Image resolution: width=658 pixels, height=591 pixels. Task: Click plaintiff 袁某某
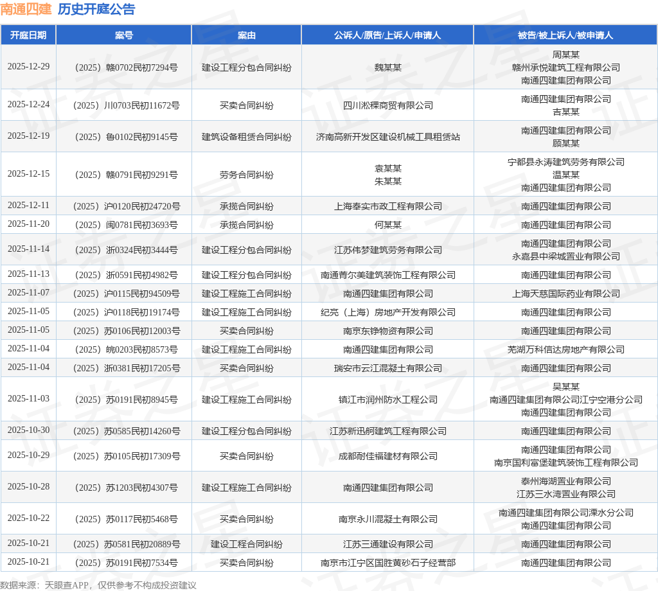click(387, 168)
